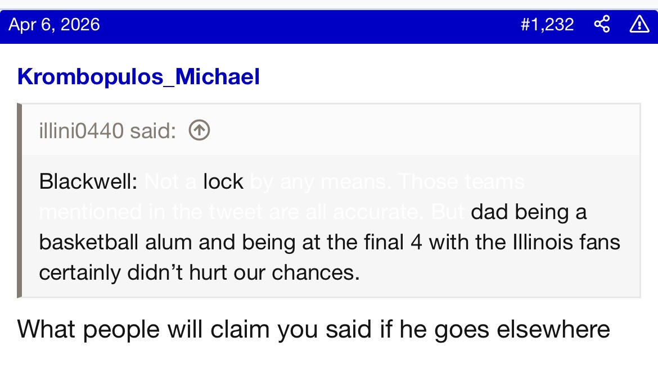Image resolution: width=658 pixels, height=378 pixels.
Task: Click the report warning triangle icon
Action: click(639, 24)
